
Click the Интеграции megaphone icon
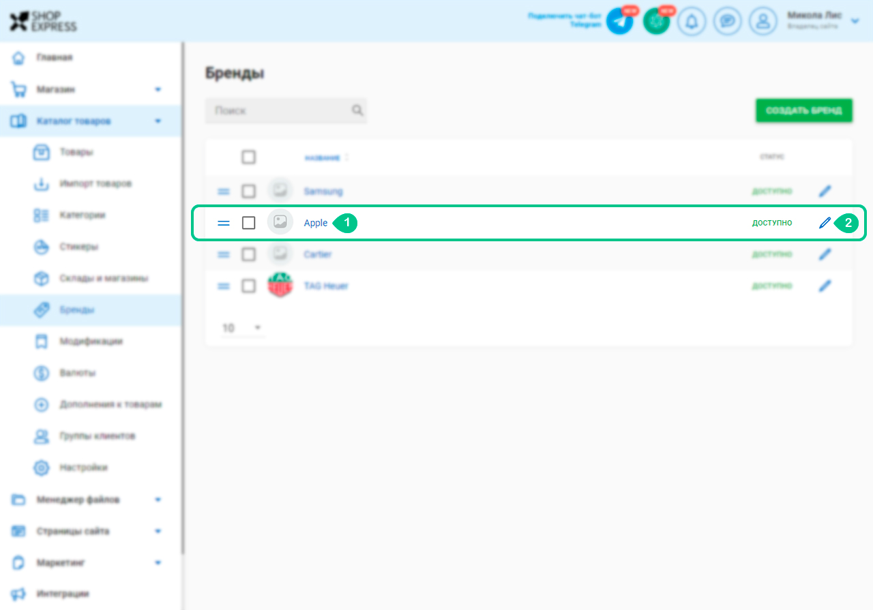pos(18,594)
